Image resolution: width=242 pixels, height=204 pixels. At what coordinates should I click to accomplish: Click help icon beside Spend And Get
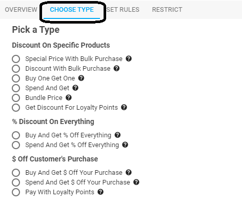click(75, 88)
